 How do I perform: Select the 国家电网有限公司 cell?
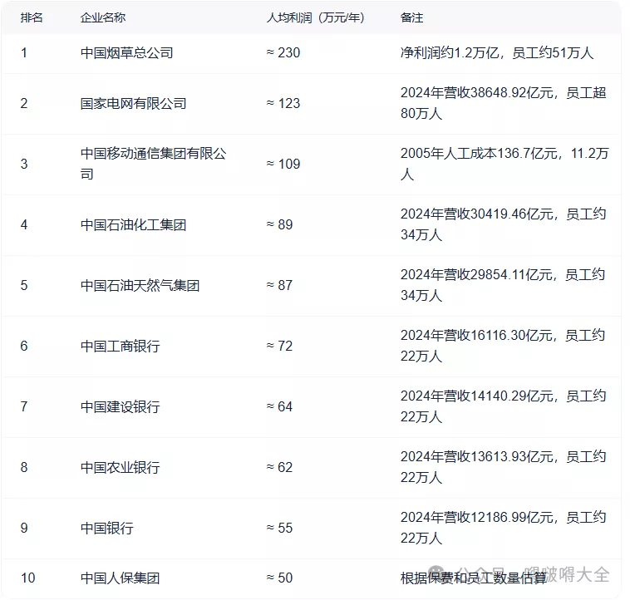pyautogui.click(x=133, y=104)
